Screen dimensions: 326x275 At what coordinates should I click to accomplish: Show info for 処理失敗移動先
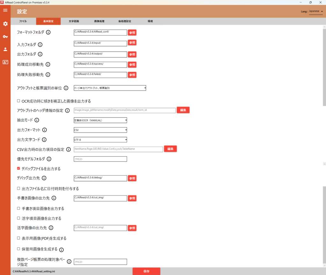(48, 75)
